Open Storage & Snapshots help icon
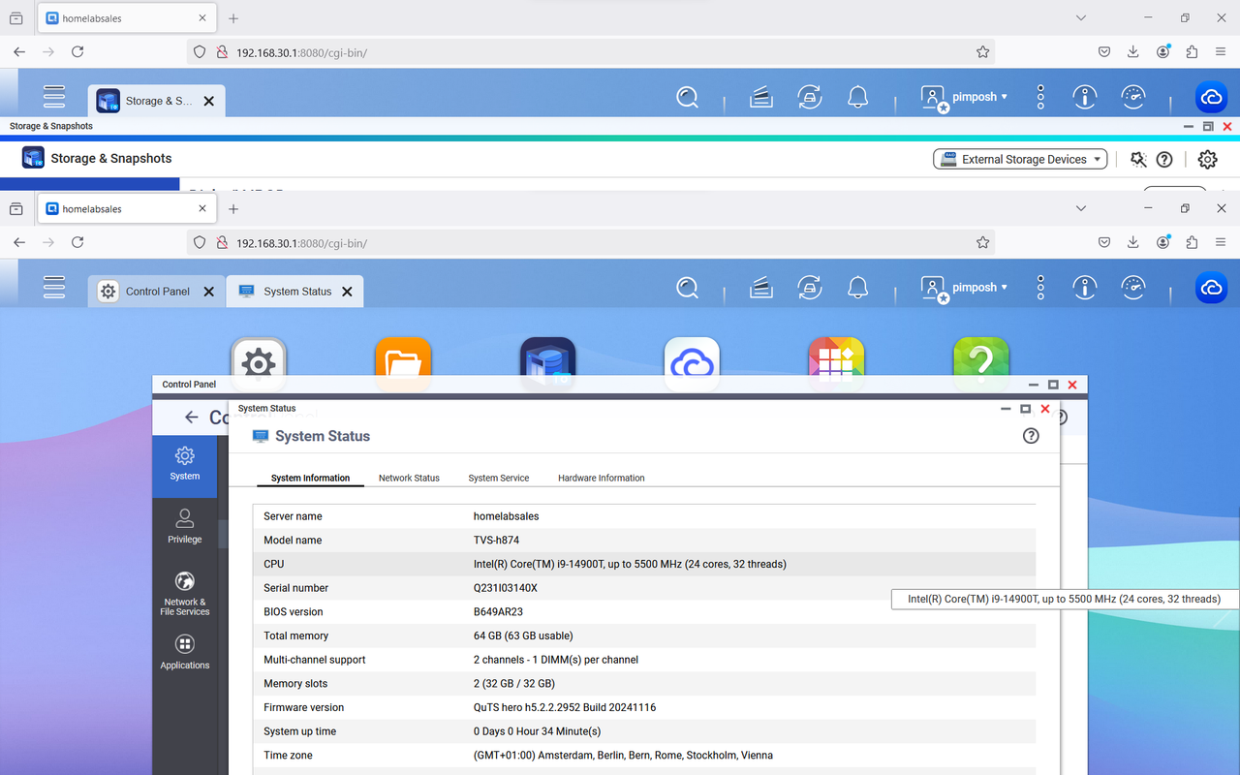1240x775 pixels. pos(1164,160)
